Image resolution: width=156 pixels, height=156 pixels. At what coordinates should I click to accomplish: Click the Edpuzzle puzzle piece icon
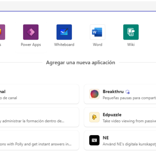point(94,117)
